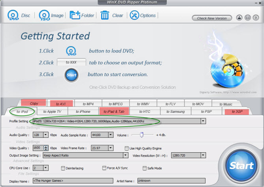Open the CPU Core Use dropdown

pyautogui.click(x=46, y=168)
